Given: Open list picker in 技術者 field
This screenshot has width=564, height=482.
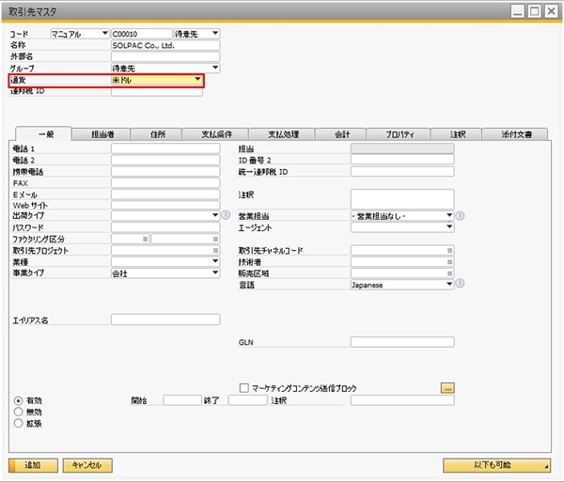Looking at the screenshot, I should [x=449, y=262].
